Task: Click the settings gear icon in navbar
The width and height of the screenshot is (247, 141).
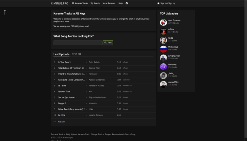Action: (x=127, y=3)
